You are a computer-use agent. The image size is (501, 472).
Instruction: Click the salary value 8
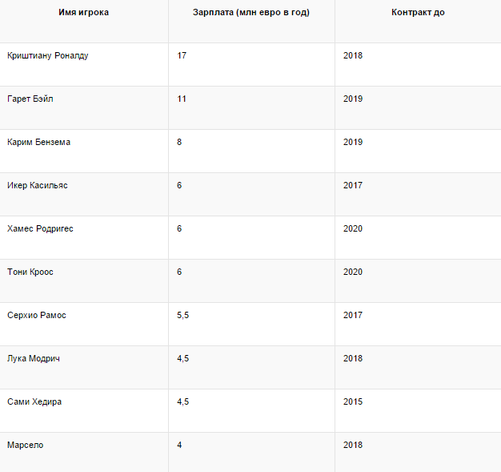tap(179, 143)
